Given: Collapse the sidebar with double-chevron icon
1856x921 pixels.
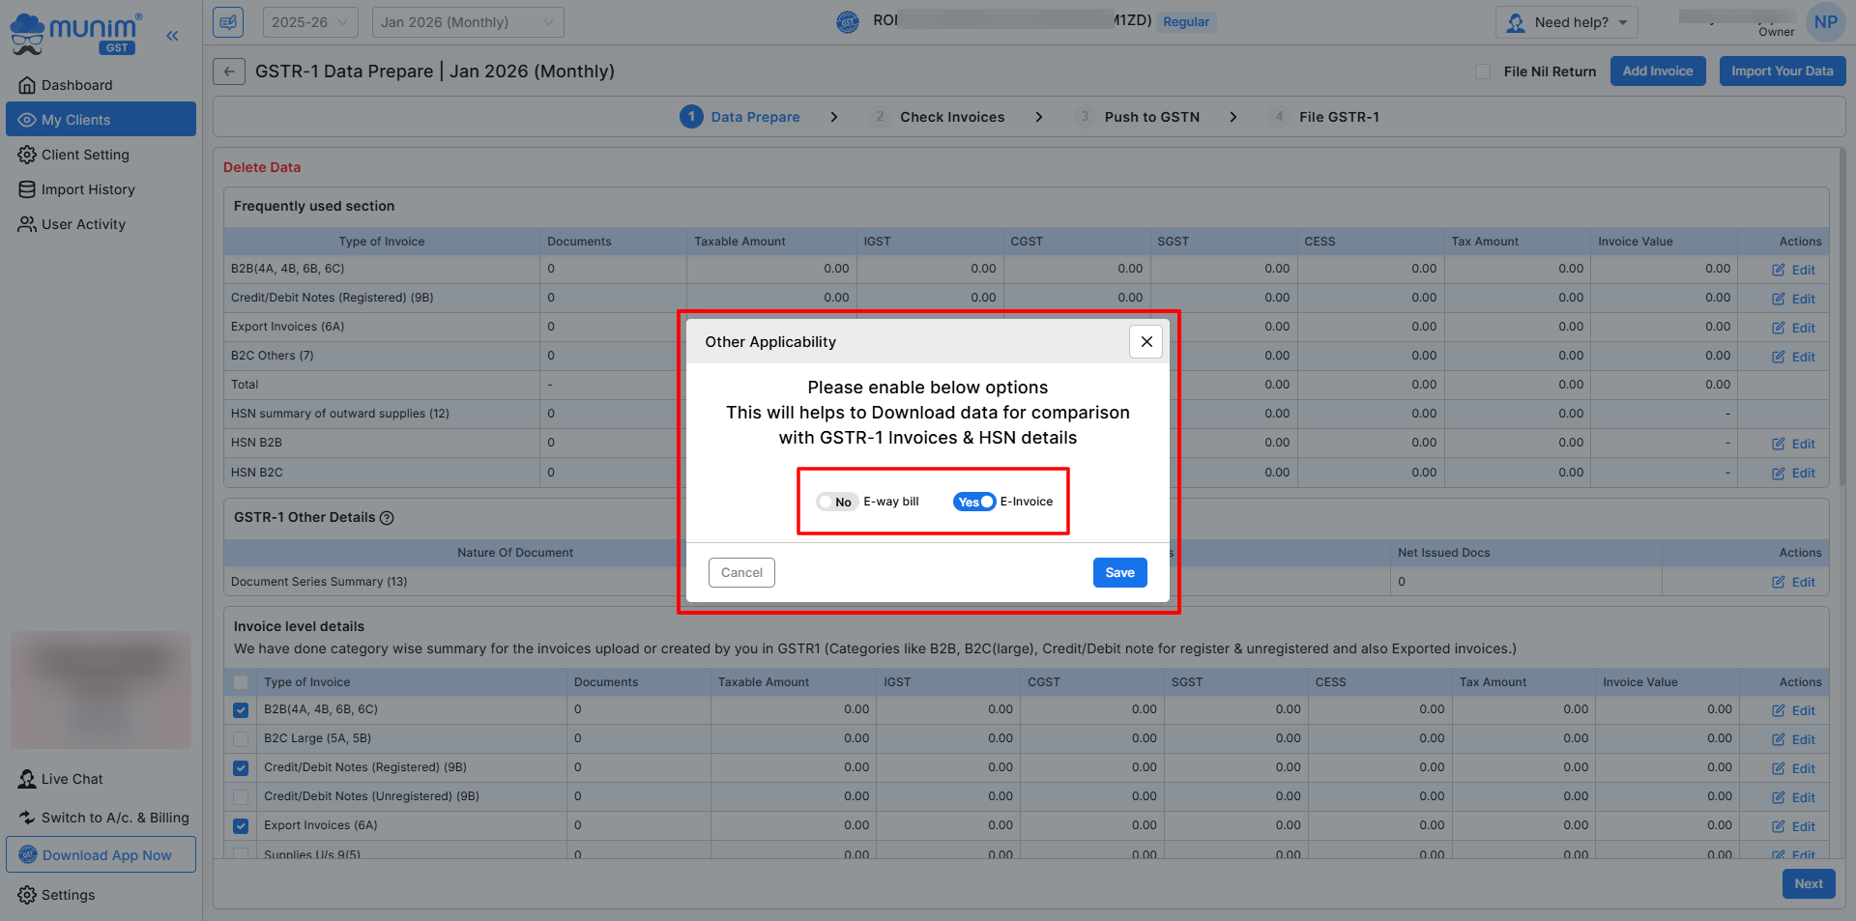Looking at the screenshot, I should [172, 36].
